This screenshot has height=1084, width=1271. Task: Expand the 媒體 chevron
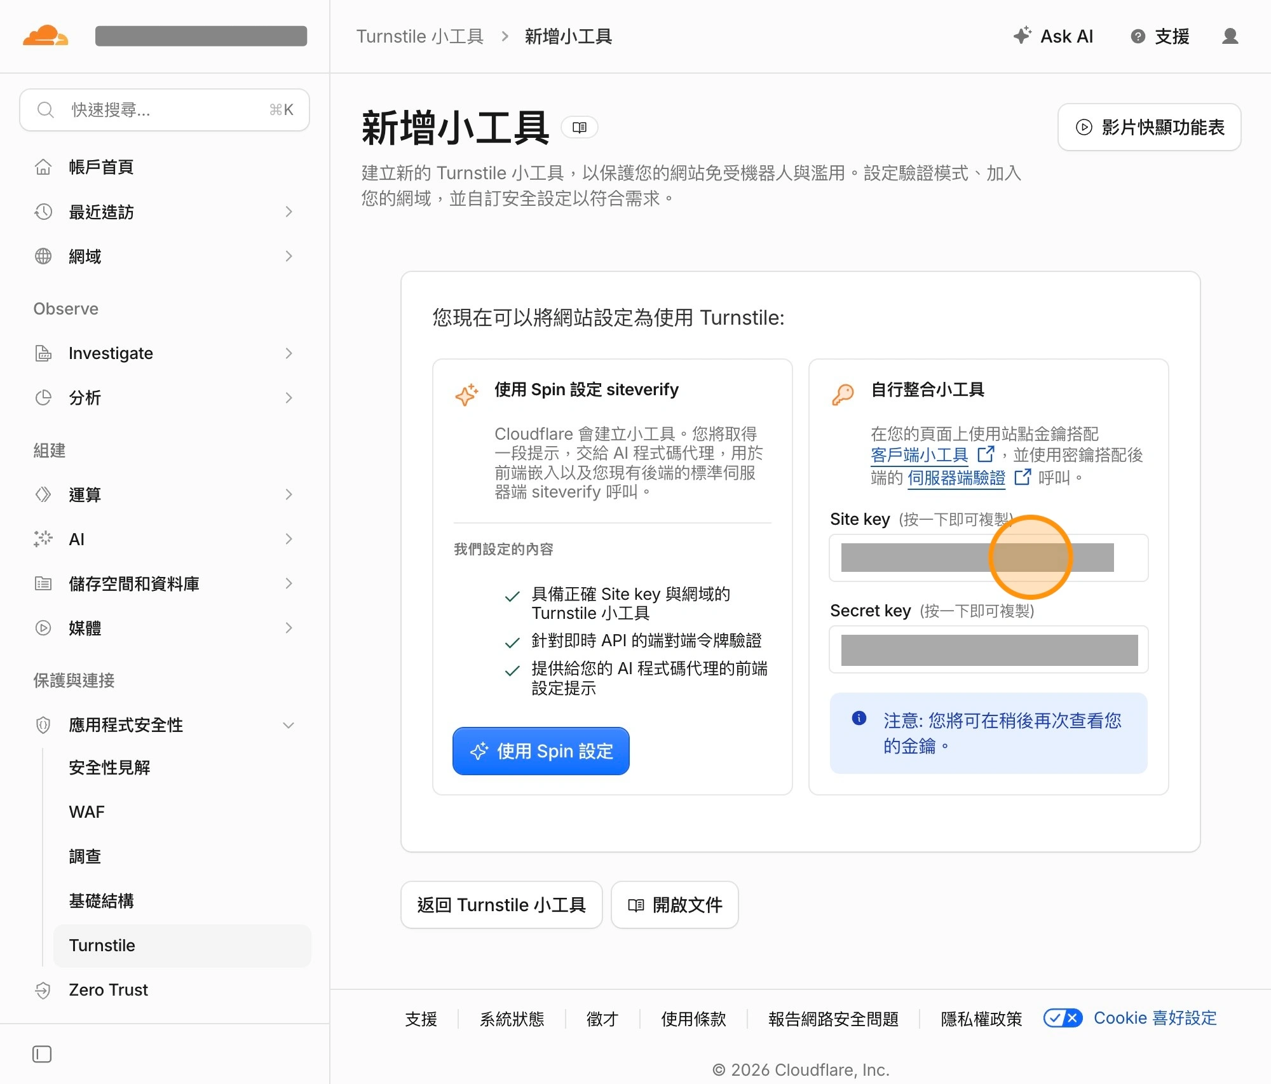289,628
